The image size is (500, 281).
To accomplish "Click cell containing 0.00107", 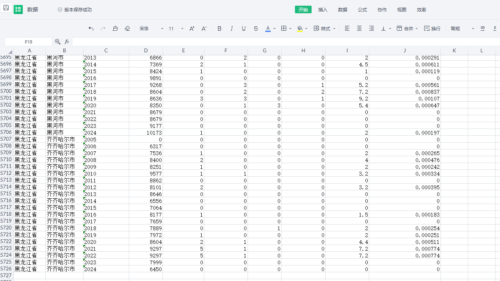I will click(x=405, y=99).
